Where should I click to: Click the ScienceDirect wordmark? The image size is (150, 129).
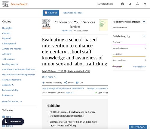coord(19,4)
